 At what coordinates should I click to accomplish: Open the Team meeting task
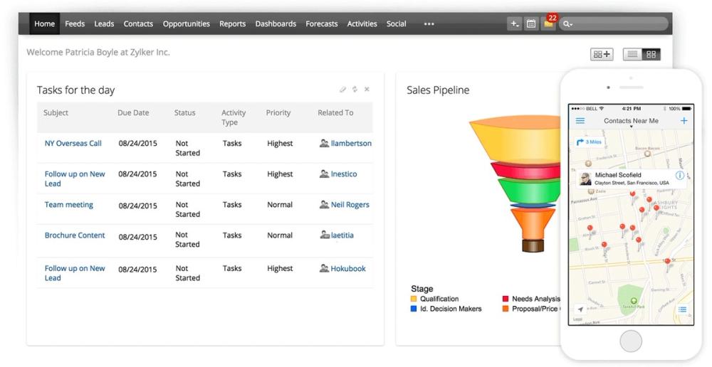point(68,205)
